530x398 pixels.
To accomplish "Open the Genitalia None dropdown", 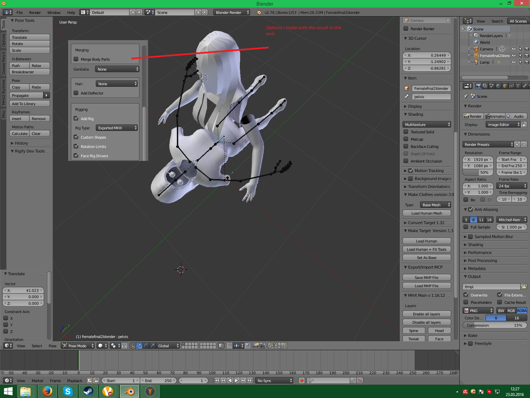I will click(x=117, y=69).
